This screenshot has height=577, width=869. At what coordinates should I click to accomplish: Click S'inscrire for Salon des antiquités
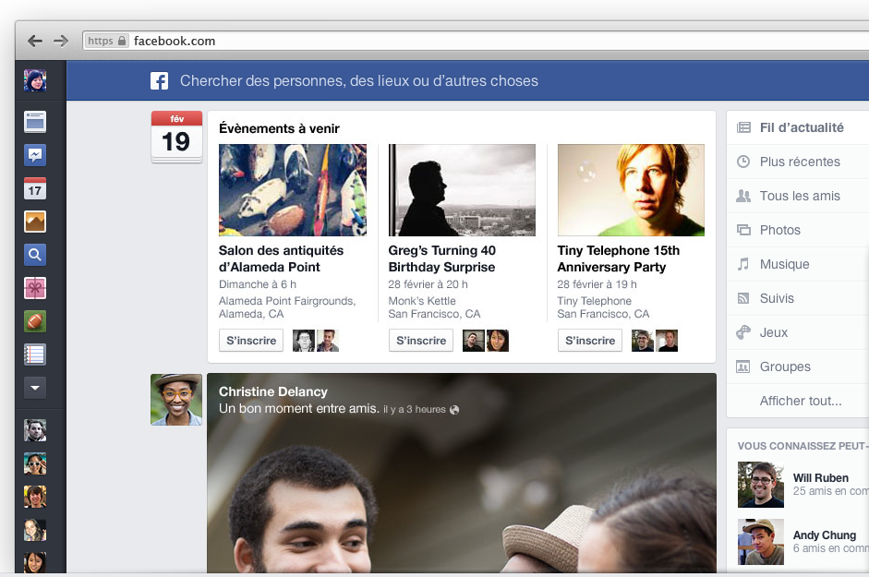[251, 341]
